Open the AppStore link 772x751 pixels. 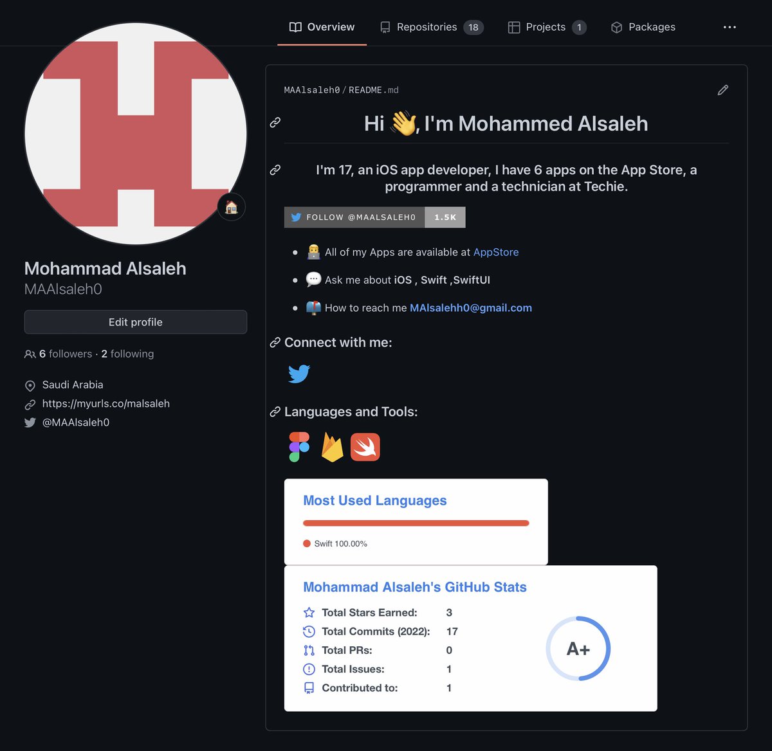click(x=496, y=252)
